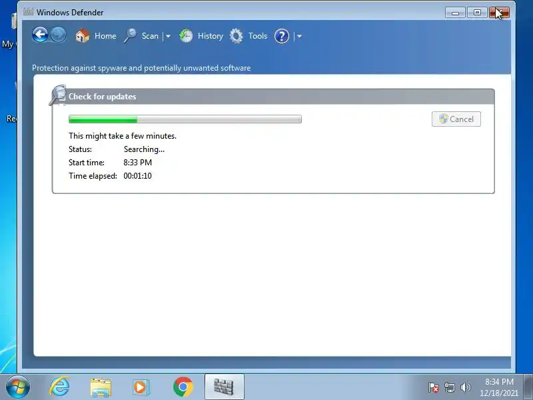
Task: Click the Searching... status value
Action: point(144,149)
